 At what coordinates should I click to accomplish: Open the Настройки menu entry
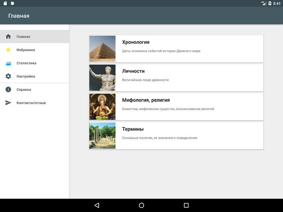(x=35, y=76)
